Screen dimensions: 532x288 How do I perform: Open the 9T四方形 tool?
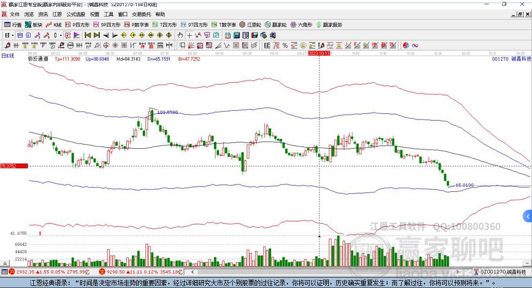click(194, 25)
